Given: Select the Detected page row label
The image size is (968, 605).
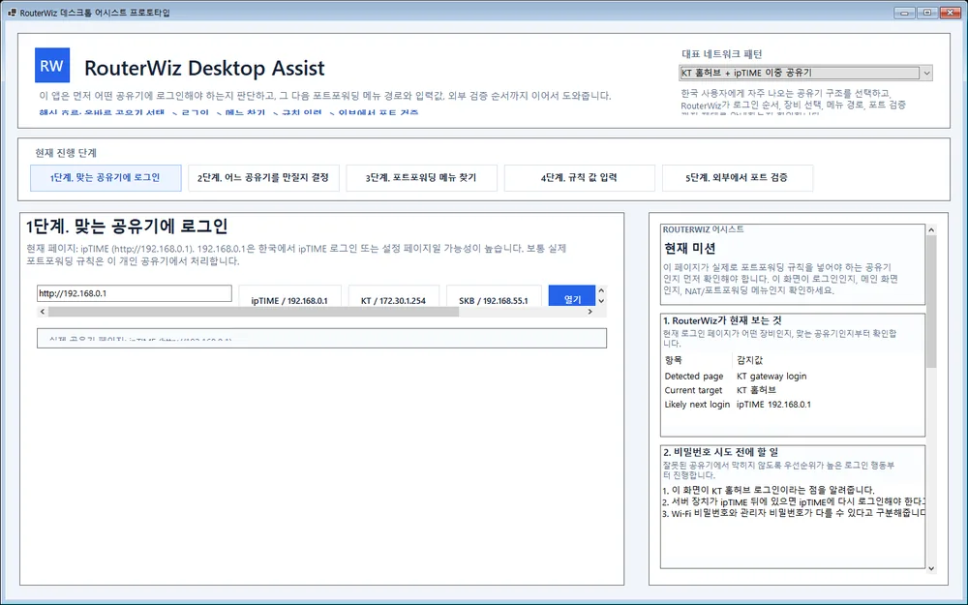Looking at the screenshot, I should (x=694, y=376).
